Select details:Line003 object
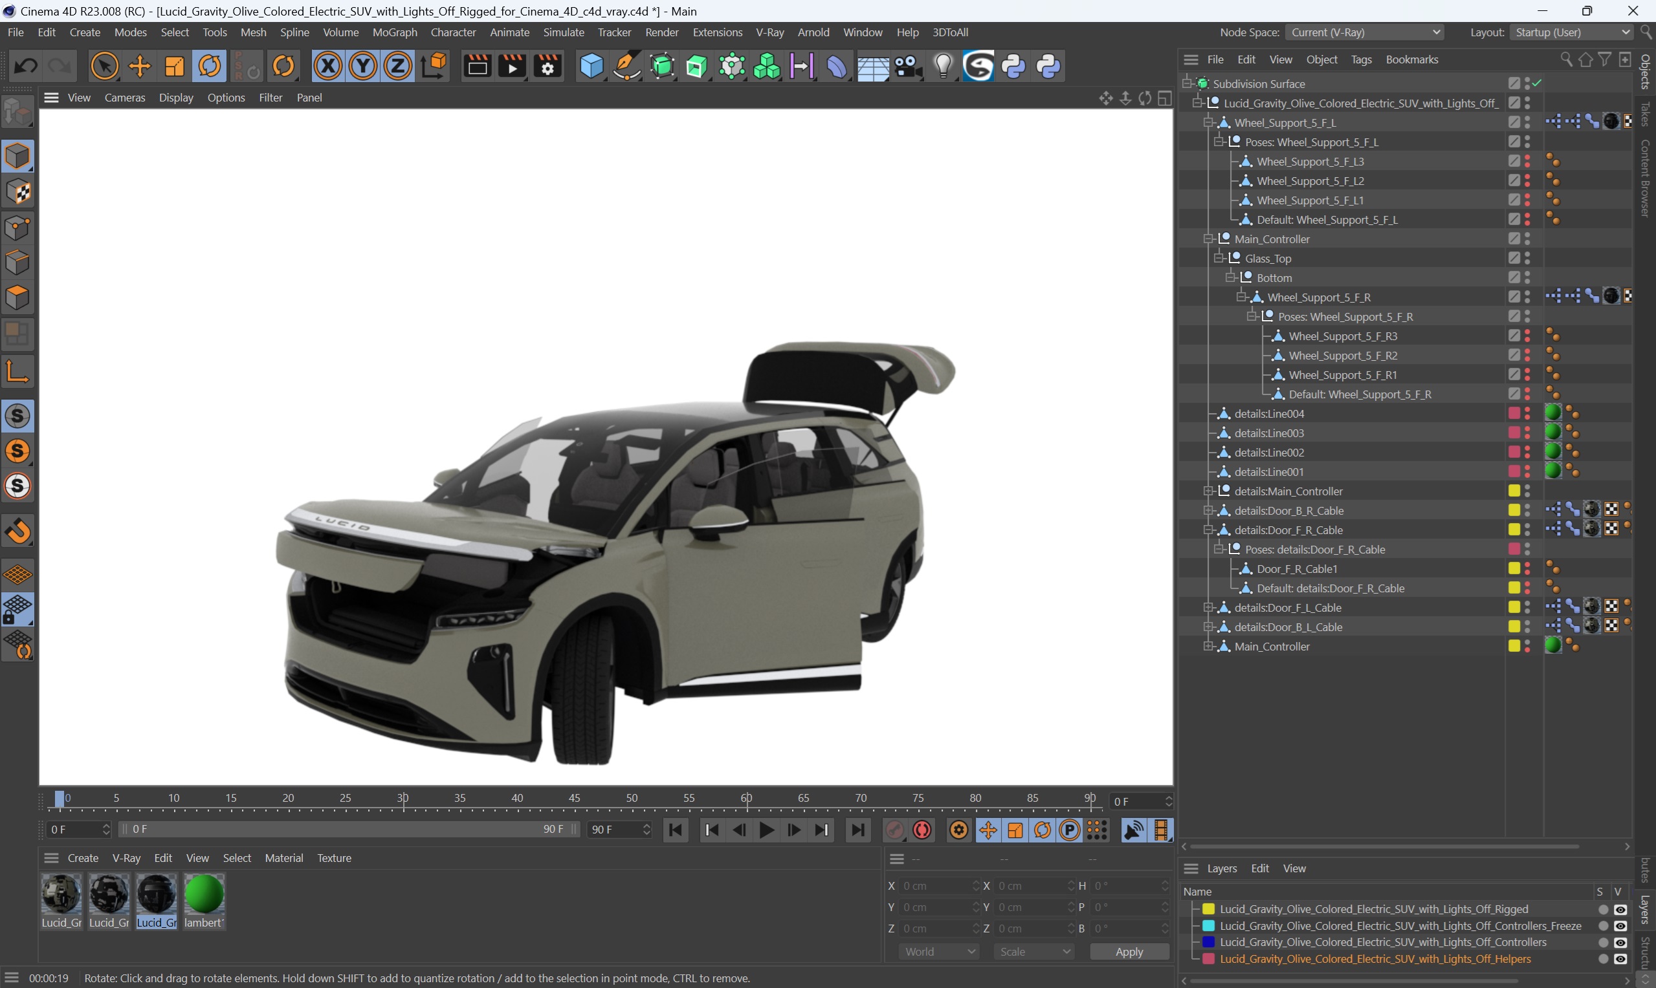This screenshot has width=1656, height=988. click(1268, 433)
